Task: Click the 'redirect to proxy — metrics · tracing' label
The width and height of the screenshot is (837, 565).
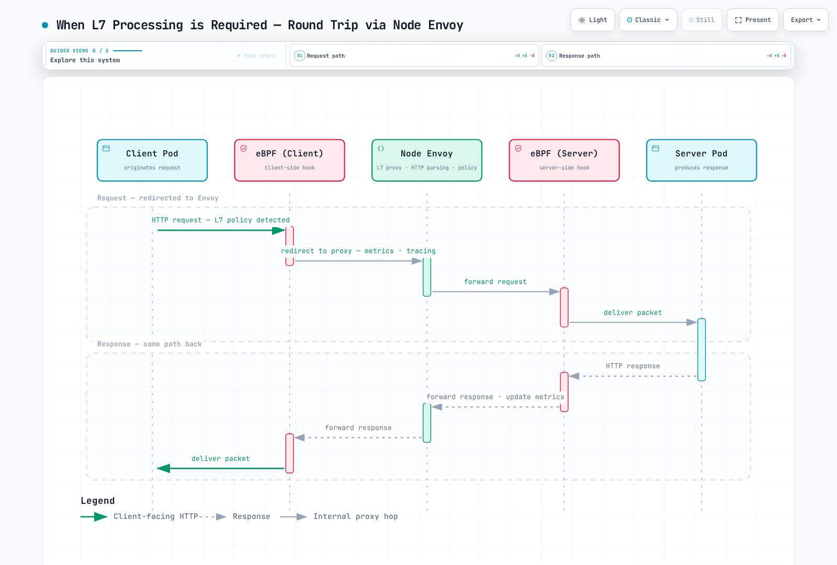Action: tap(358, 251)
